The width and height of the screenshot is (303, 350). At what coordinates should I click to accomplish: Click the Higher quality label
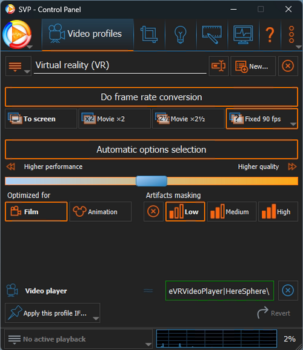[258, 167]
